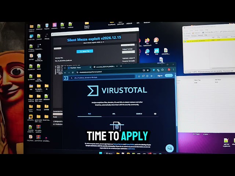Open the VirusTotal help icon
This screenshot has height=176, width=235.
tap(147, 76)
